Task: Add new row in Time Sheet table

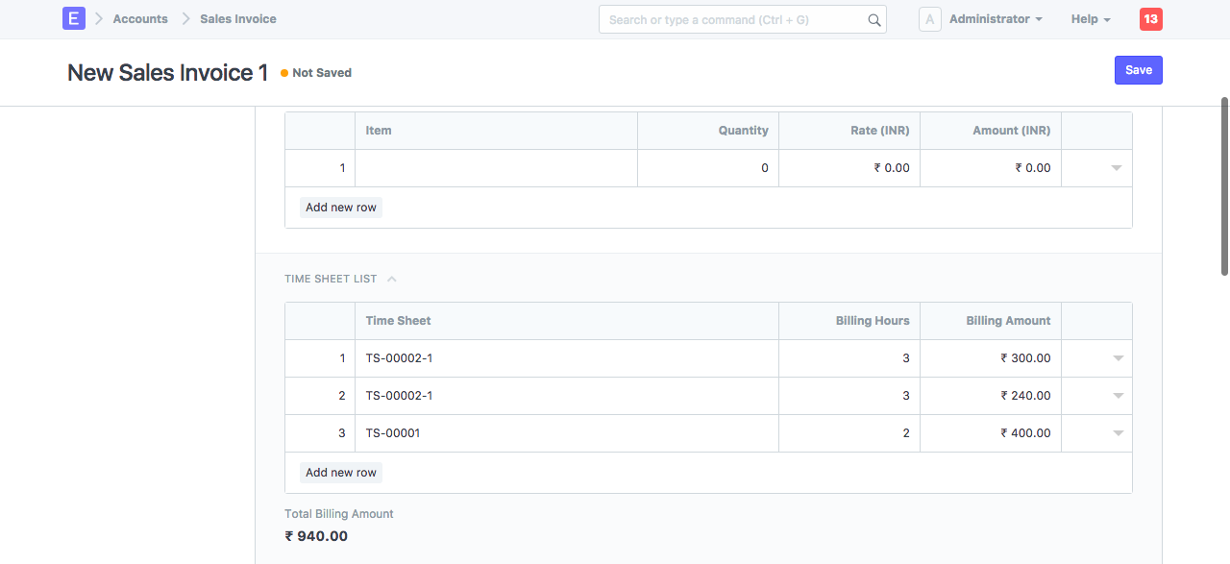Action: click(341, 473)
